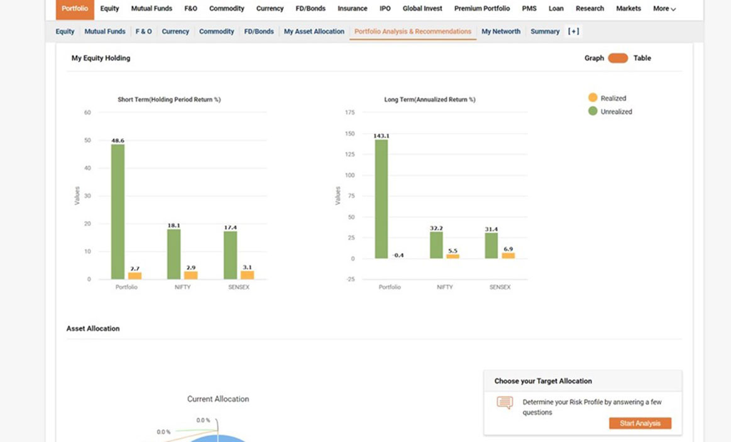Open the Portfolio main tab
Image resolution: width=731 pixels, height=442 pixels.
pyautogui.click(x=75, y=9)
